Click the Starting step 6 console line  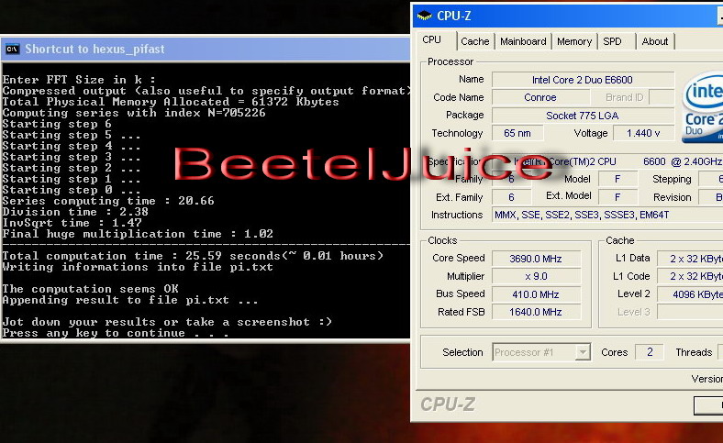[x=57, y=124]
